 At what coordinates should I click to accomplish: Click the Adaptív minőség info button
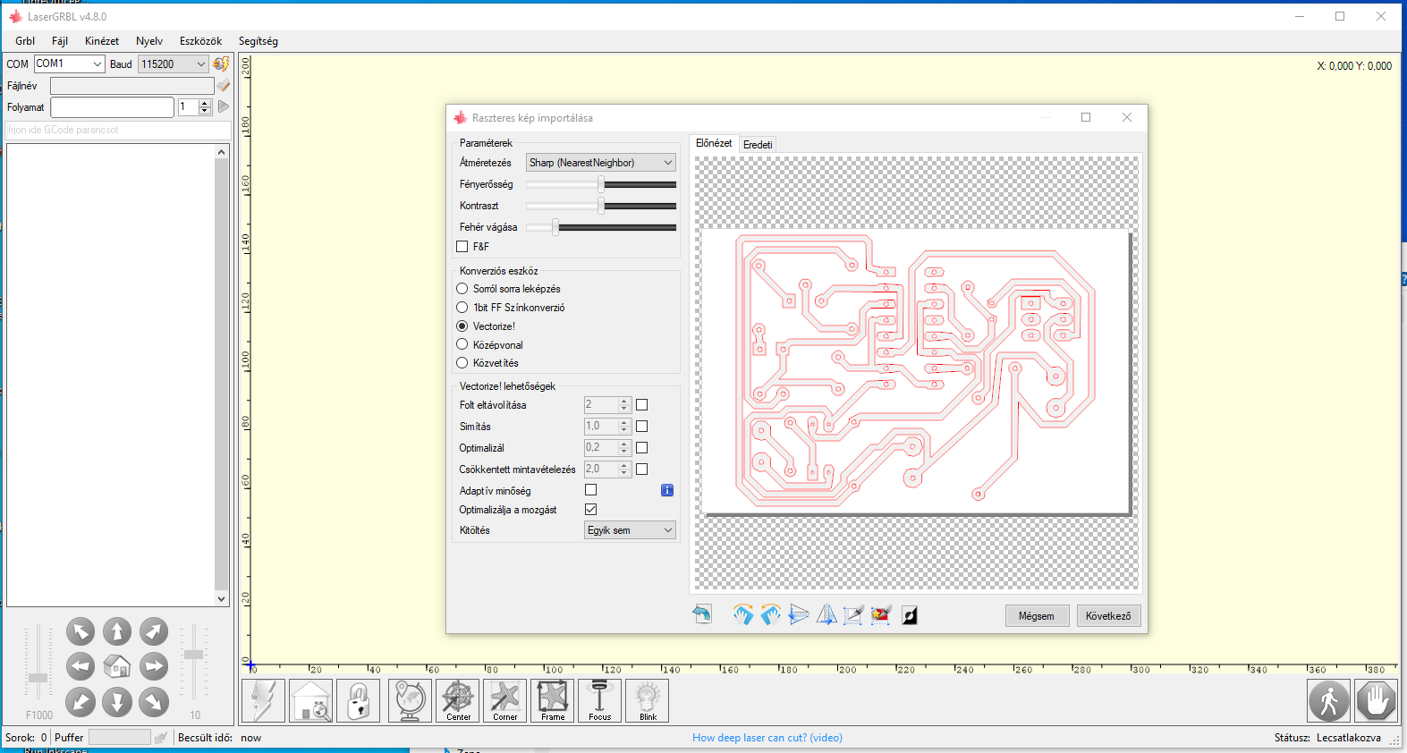point(667,490)
